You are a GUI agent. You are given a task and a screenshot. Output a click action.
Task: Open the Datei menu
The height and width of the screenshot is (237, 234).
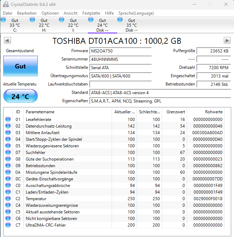click(x=7, y=13)
